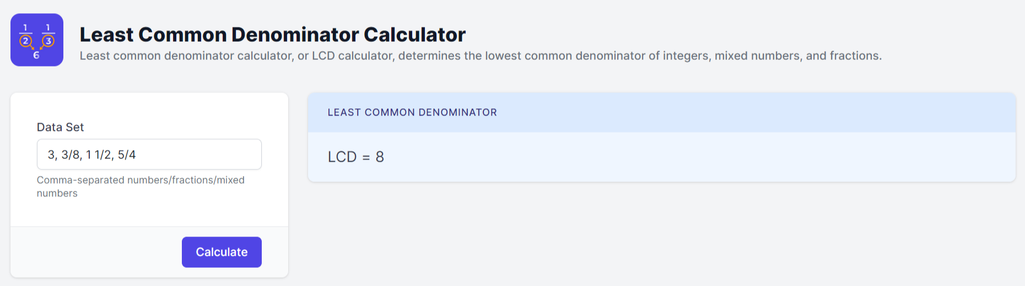Screen dimensions: 1025x286
Task: Click the equals sign in the LCD result
Action: (366, 158)
